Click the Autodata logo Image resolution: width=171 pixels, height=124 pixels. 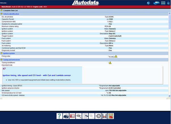pyautogui.click(x=86, y=3)
